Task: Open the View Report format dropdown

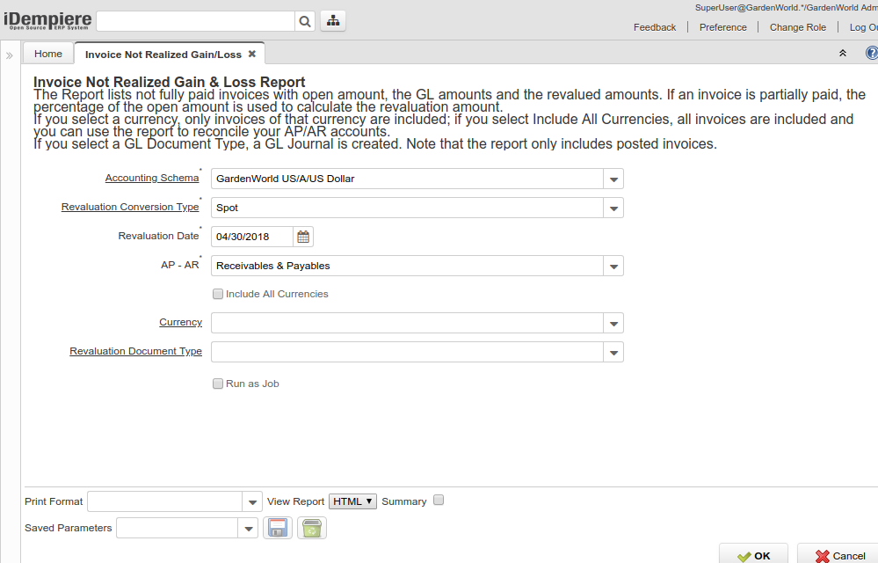Action: [x=353, y=501]
